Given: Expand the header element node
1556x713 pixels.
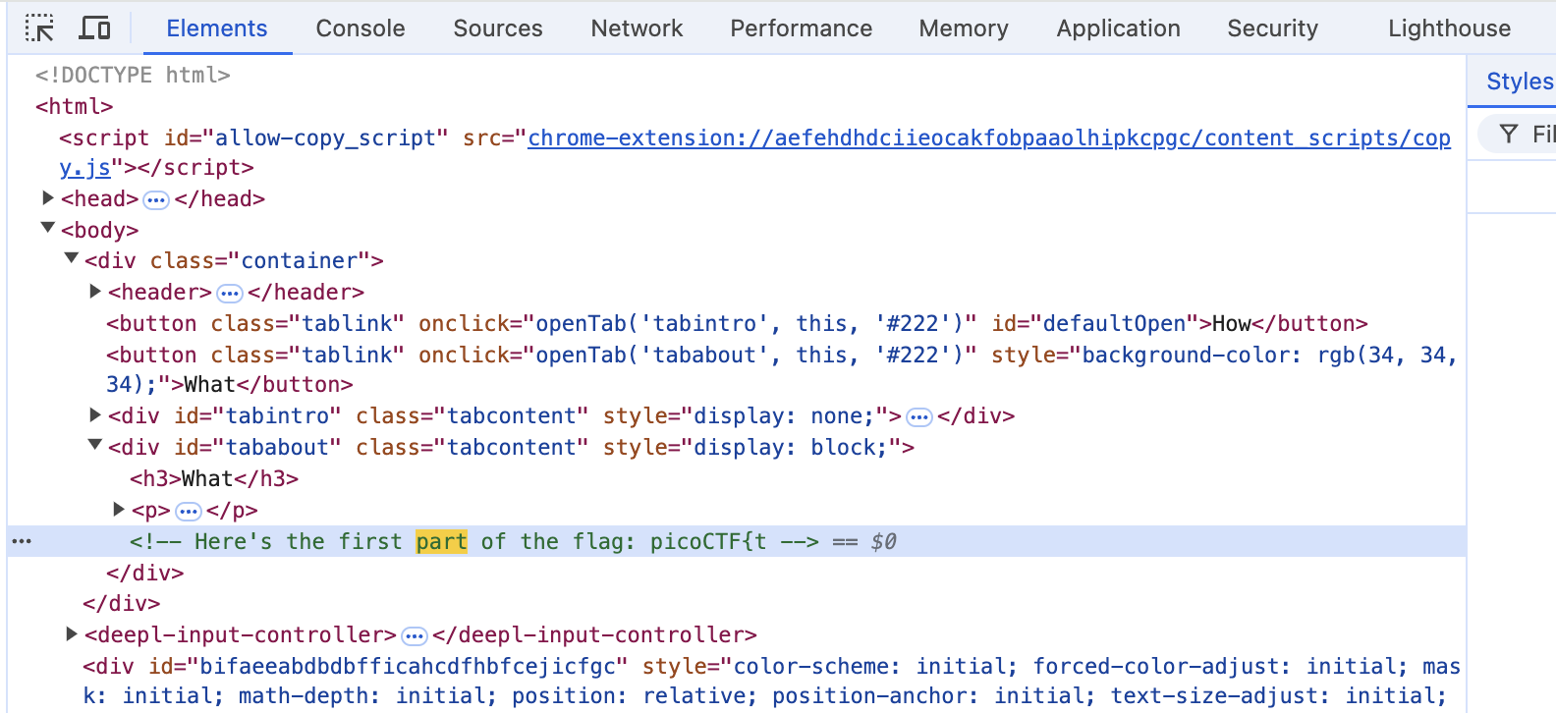Looking at the screenshot, I should [94, 291].
